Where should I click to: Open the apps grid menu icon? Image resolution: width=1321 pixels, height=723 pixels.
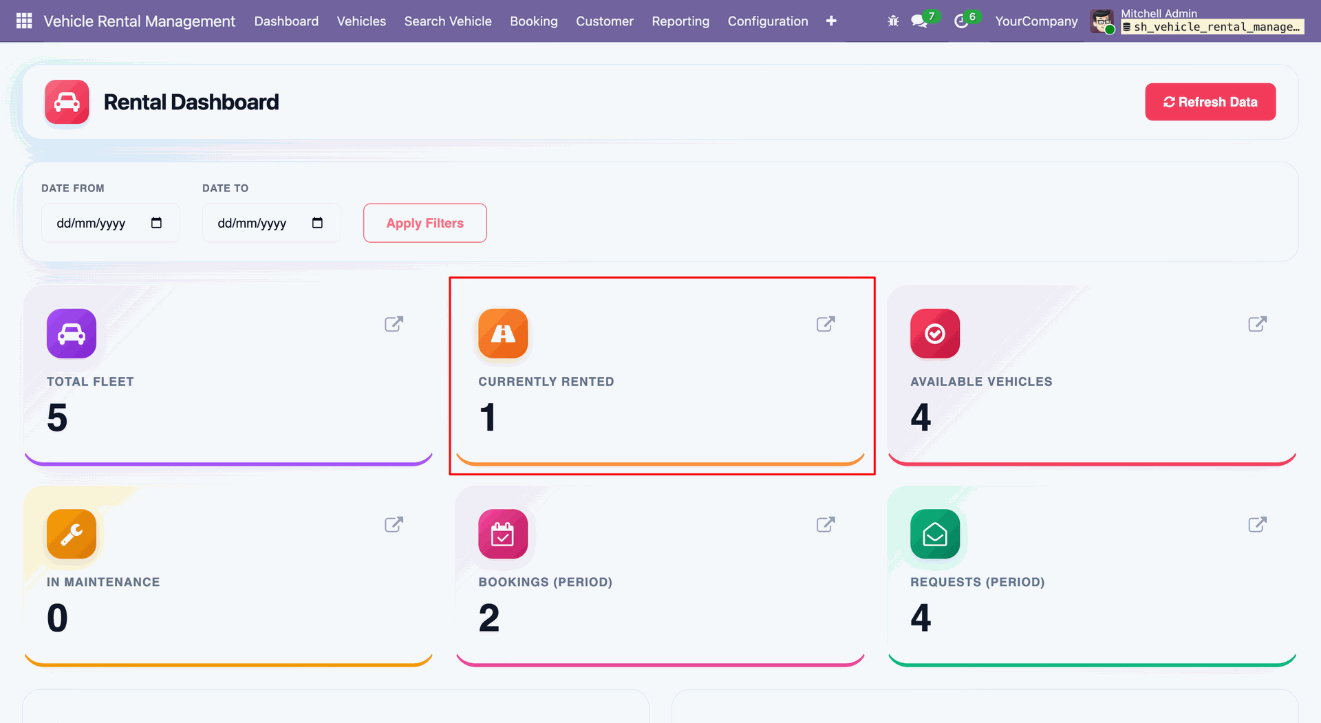24,21
